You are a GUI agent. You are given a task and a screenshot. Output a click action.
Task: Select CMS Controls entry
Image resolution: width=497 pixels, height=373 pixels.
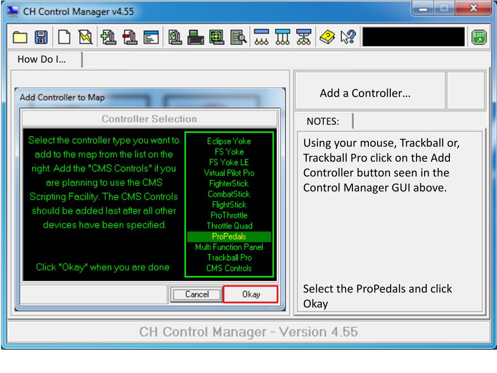click(x=229, y=268)
